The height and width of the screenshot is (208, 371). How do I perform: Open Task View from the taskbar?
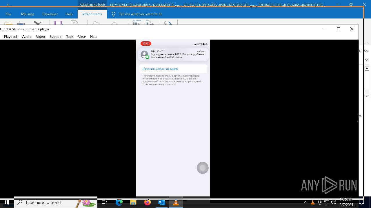(x=104, y=203)
